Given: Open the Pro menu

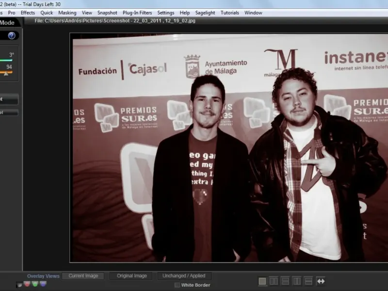Looking at the screenshot, I should tap(11, 13).
